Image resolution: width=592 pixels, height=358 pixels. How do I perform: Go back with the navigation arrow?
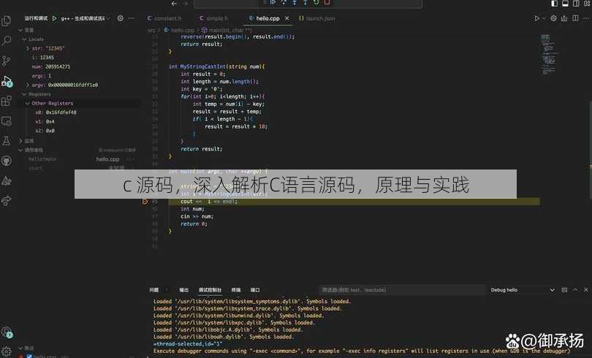174,4
